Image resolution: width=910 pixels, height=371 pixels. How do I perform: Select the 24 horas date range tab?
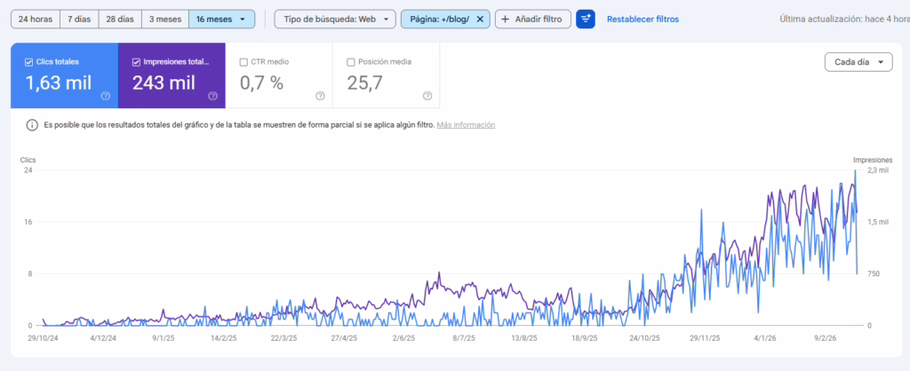pyautogui.click(x=35, y=19)
